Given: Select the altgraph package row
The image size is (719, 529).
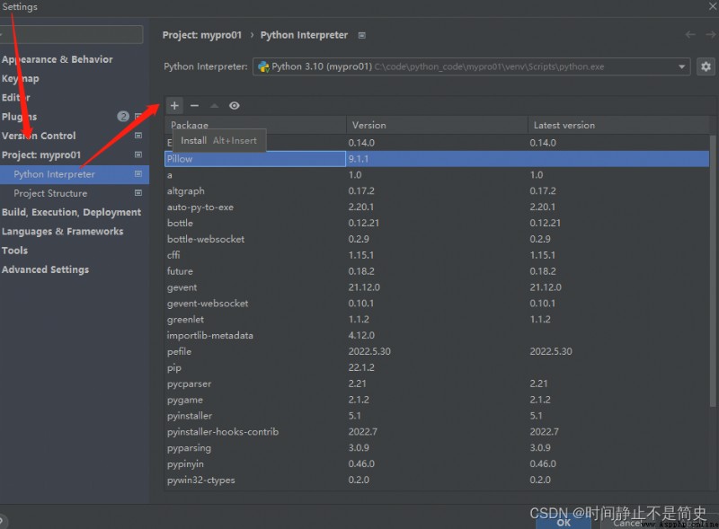Looking at the screenshot, I should pos(437,190).
